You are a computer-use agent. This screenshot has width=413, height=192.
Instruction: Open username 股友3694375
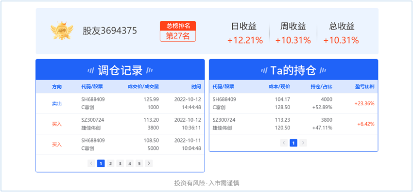click(110, 31)
